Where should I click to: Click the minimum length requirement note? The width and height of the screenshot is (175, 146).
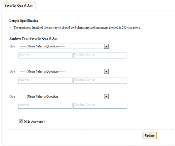77,28
